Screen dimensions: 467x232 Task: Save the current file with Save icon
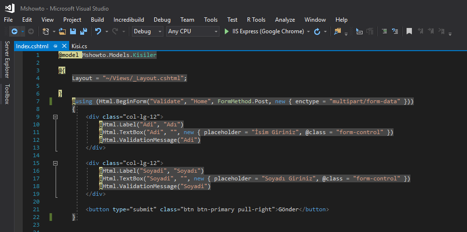point(73,31)
